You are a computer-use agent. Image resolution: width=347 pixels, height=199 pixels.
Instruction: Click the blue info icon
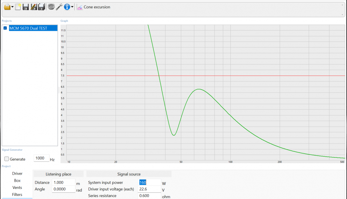(67, 7)
